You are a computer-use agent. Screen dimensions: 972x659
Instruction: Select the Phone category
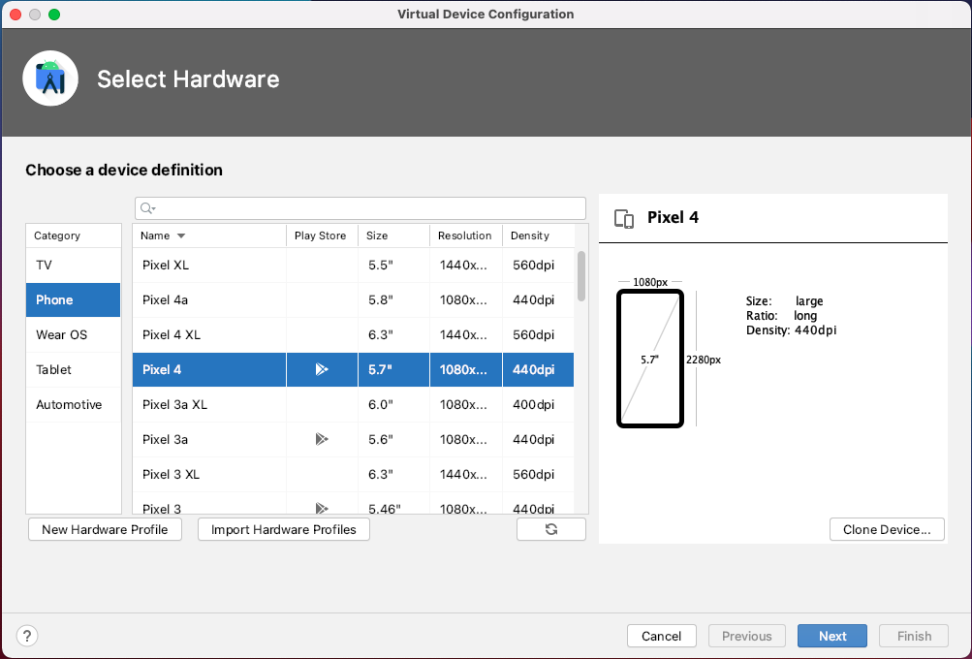pos(73,300)
